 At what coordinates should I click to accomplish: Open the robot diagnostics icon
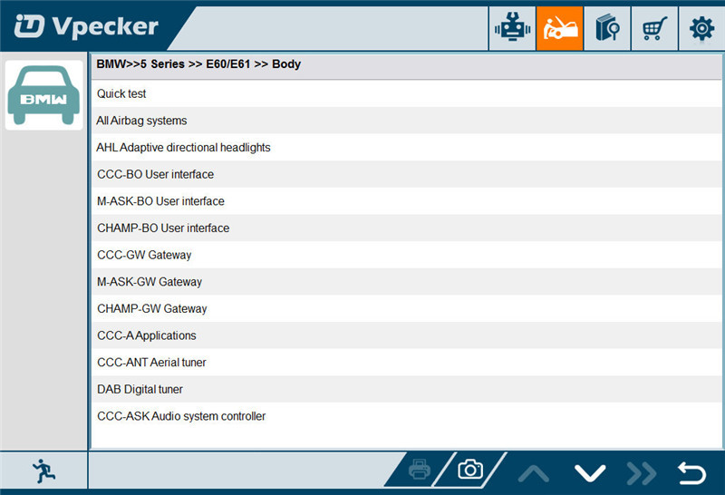click(512, 28)
